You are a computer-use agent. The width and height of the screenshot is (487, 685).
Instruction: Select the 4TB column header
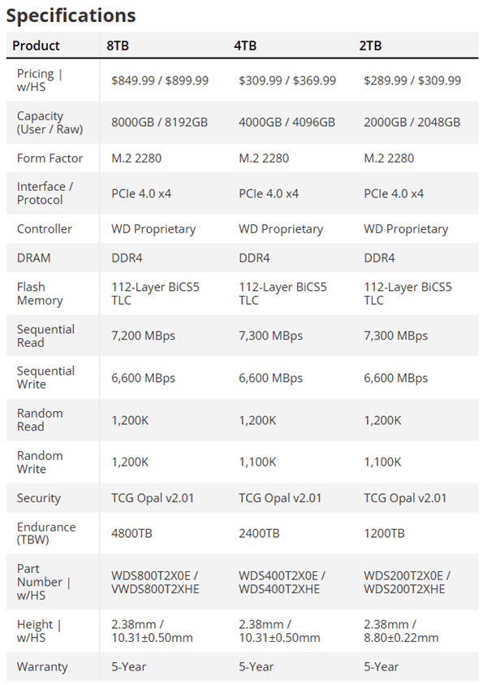coord(245,46)
